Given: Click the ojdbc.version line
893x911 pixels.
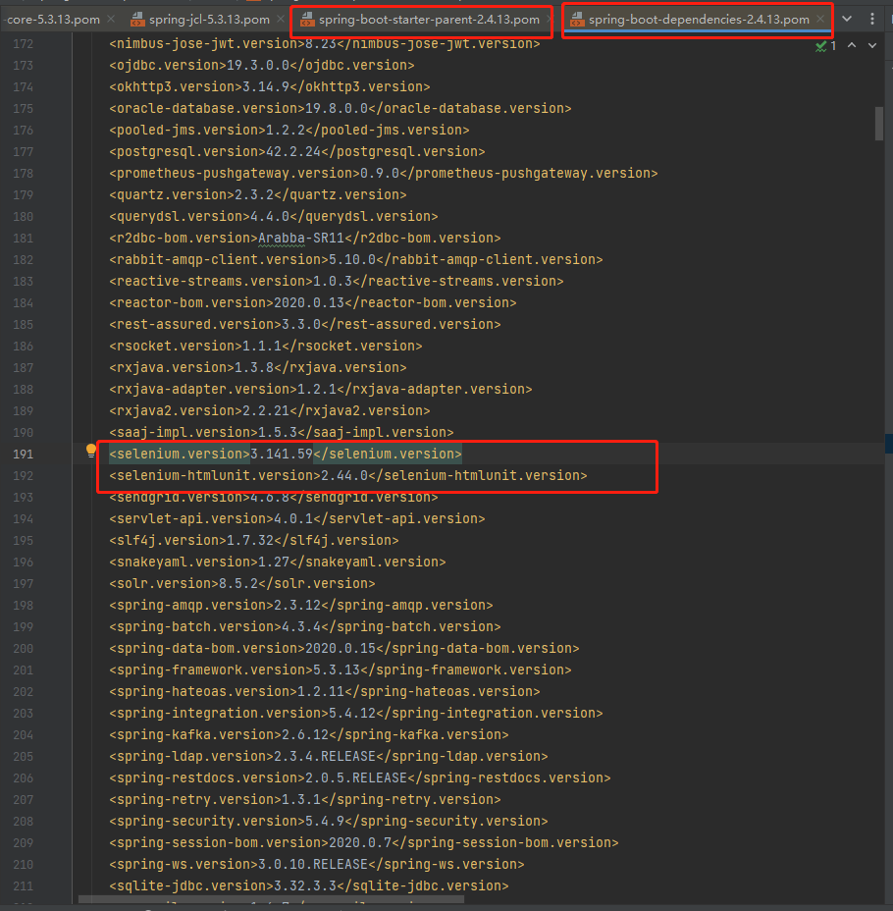Looking at the screenshot, I should click(262, 65).
